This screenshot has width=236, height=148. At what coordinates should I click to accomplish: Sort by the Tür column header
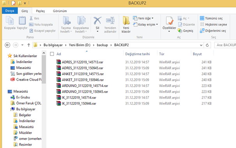click(161, 54)
